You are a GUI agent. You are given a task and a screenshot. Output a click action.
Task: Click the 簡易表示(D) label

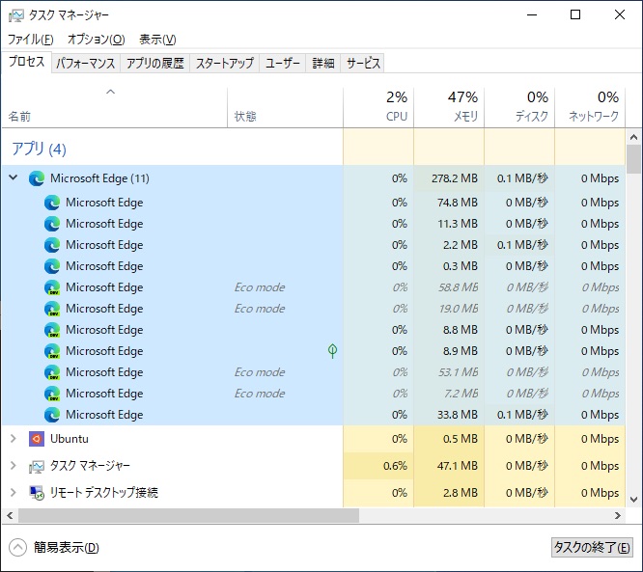click(67, 548)
